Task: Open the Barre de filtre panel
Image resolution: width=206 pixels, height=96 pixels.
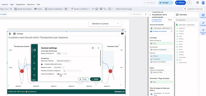Action: click(x=203, y=32)
